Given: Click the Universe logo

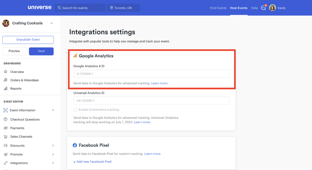Looking at the screenshot, I should (40, 7).
